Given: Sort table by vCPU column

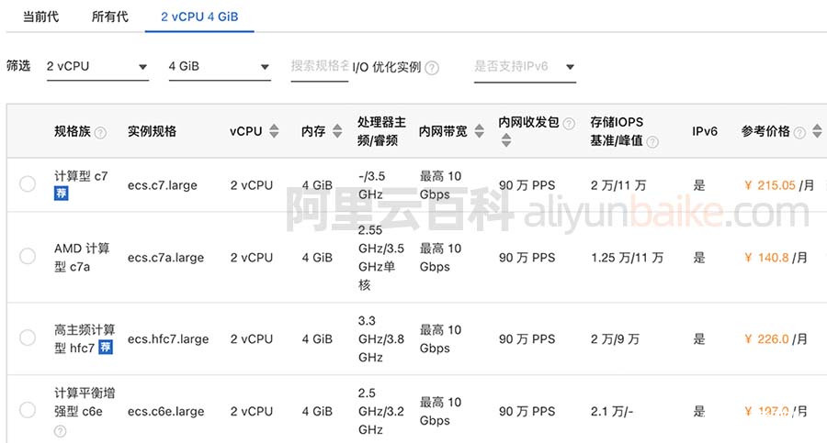Looking at the screenshot, I should [274, 131].
